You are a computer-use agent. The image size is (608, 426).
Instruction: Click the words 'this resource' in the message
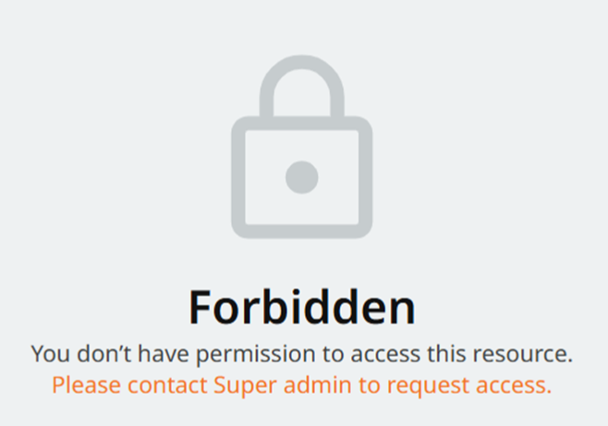pos(497,354)
